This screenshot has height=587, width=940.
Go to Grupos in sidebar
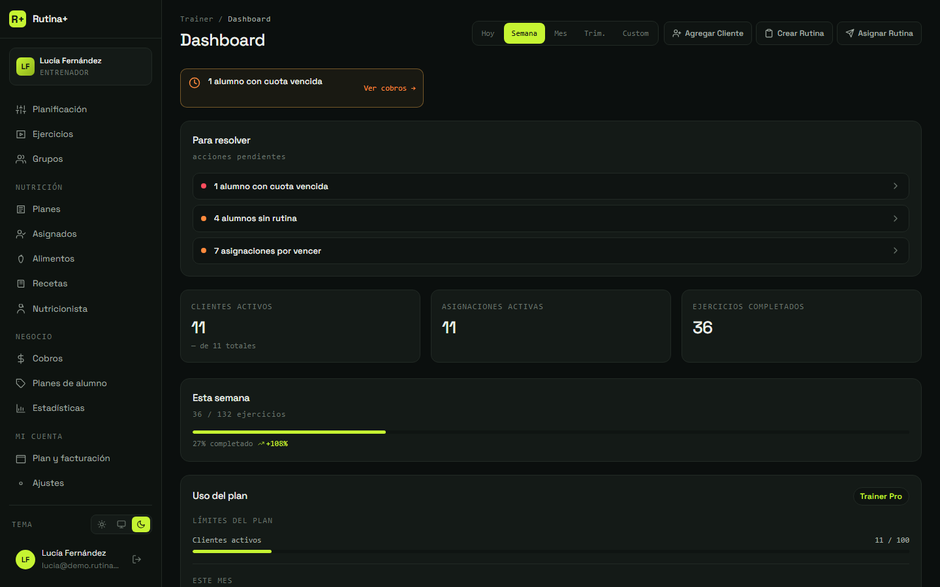coord(80,159)
